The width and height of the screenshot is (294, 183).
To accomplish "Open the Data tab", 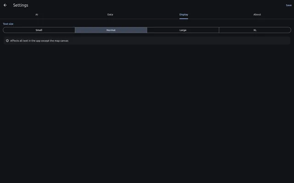I will coord(110,15).
